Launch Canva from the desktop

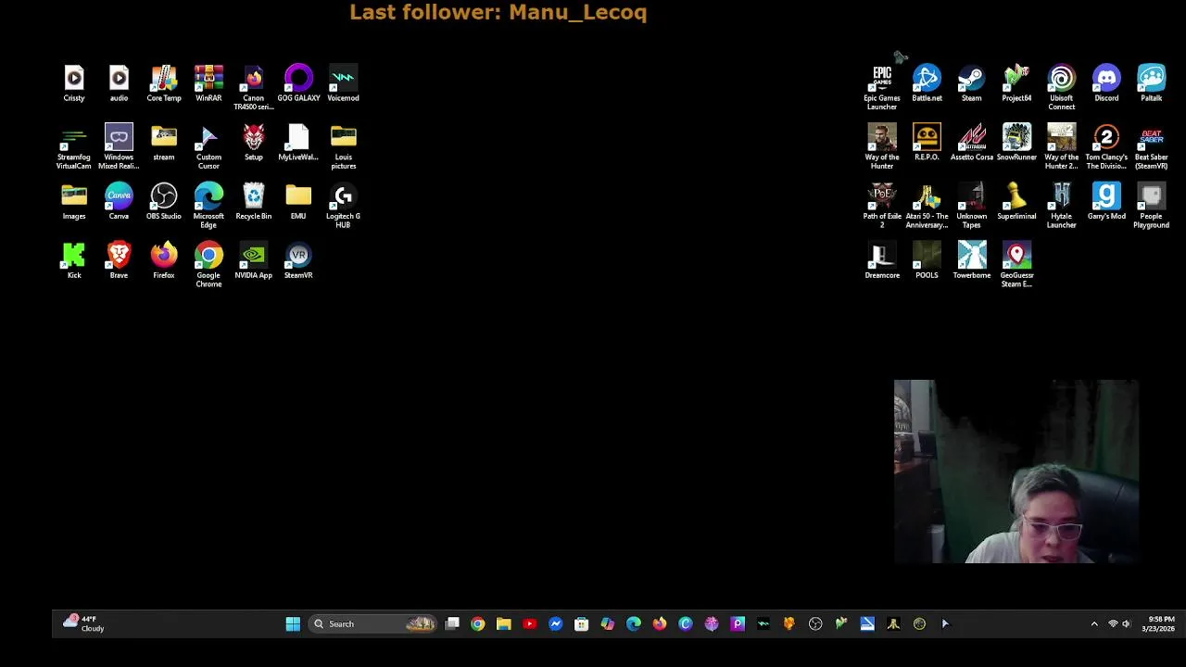point(119,202)
